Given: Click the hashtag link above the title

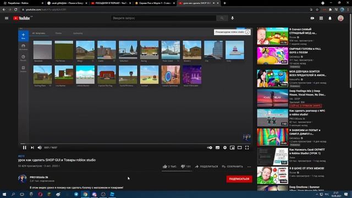Looking at the screenshot, I should (21, 156).
